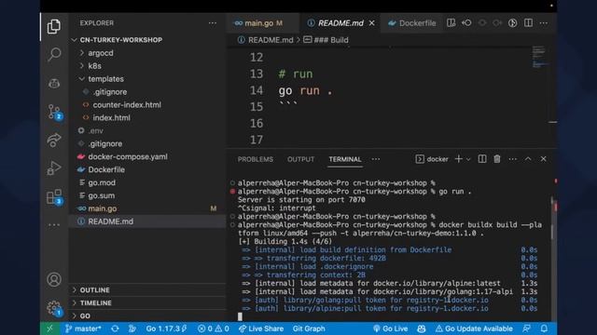Show errors and warnings in status bar
The height and width of the screenshot is (335, 597).
(214, 328)
